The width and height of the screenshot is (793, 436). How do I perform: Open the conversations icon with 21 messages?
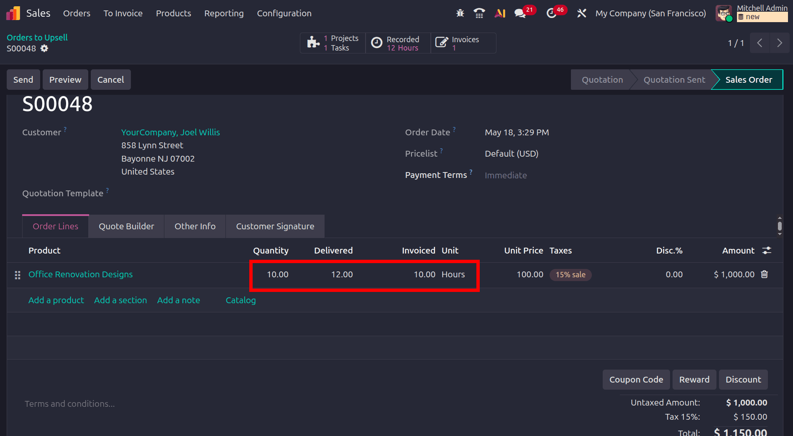pos(520,13)
